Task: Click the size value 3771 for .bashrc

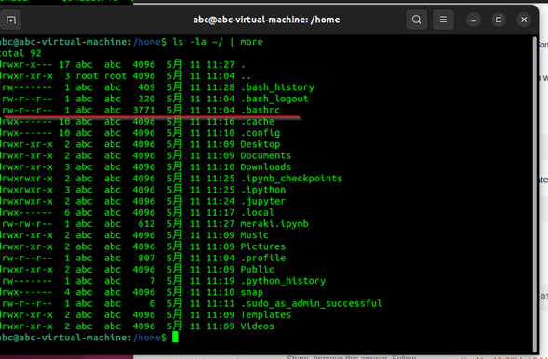Action: coord(143,110)
